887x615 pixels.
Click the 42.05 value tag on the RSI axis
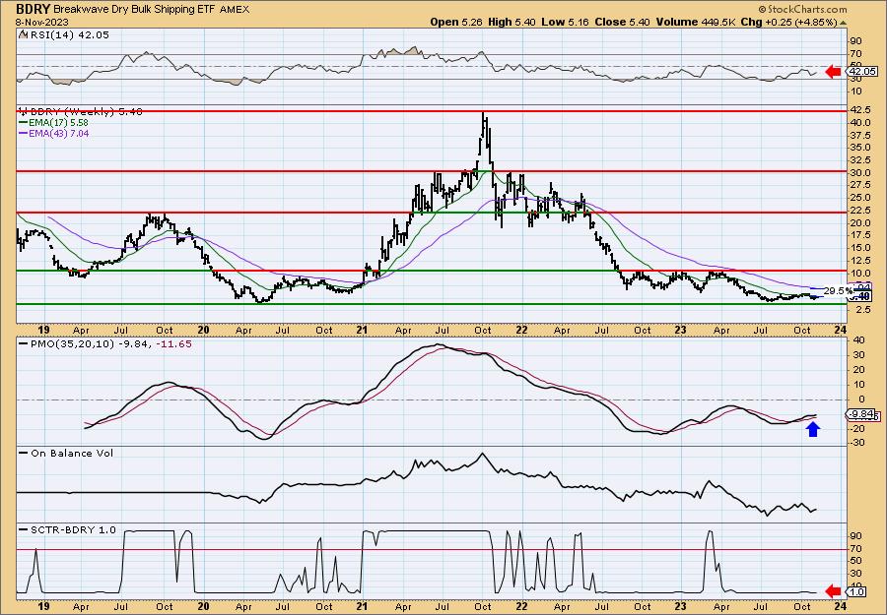(861, 72)
